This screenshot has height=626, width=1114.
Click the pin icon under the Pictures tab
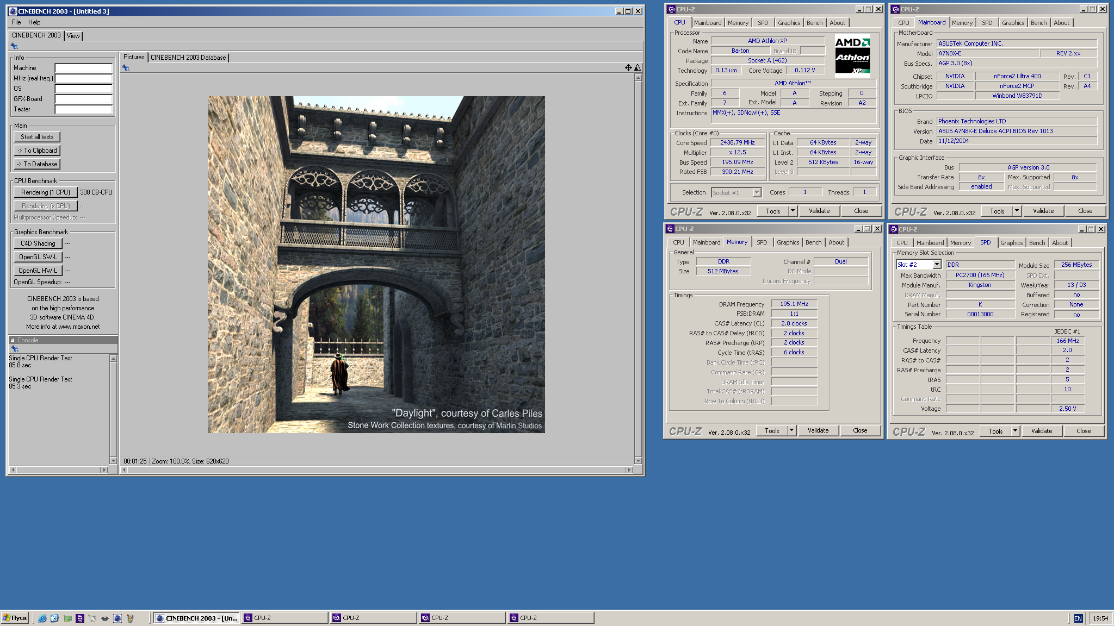[x=126, y=68]
